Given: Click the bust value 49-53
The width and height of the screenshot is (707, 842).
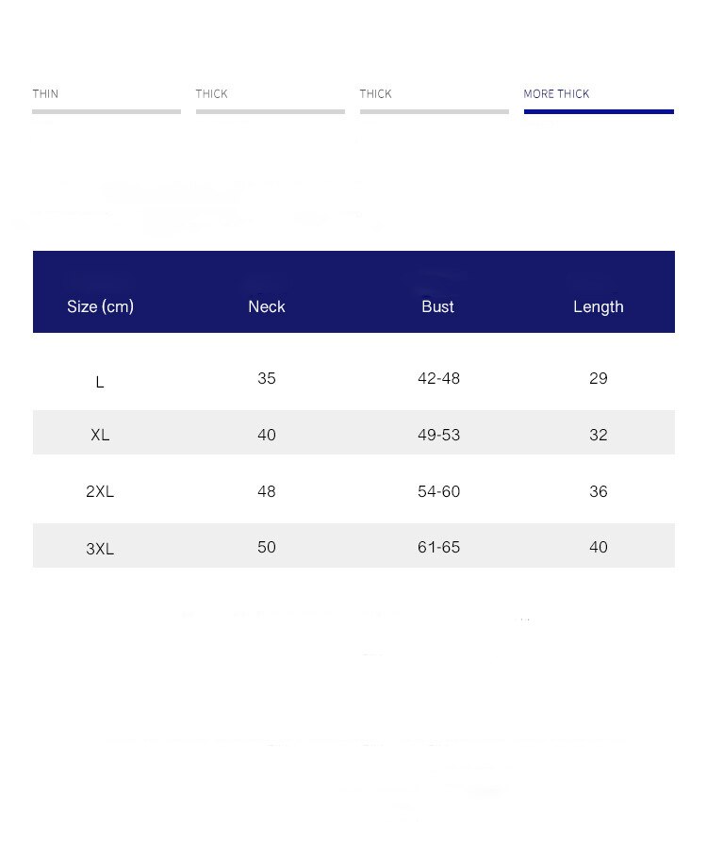Looking at the screenshot, I should (438, 435).
